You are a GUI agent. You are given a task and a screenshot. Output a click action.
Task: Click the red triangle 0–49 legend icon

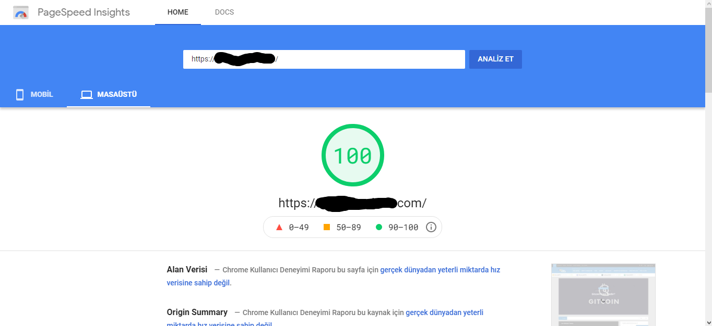(279, 227)
